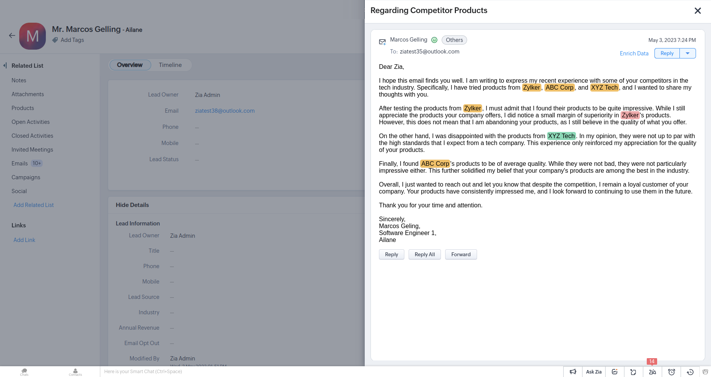Switch to the Timeline tab
711x377 pixels.
[170, 65]
